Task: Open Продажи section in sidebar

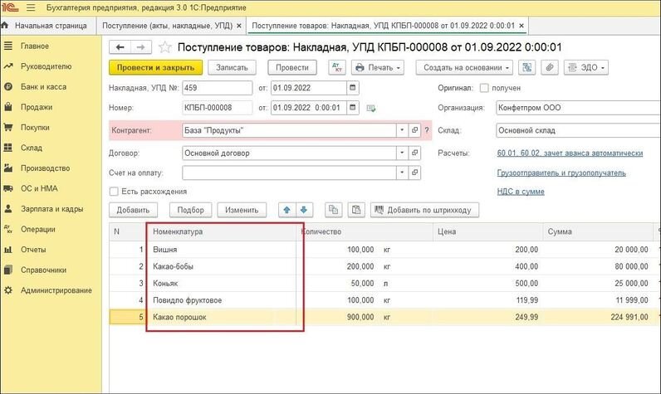Action: point(37,107)
